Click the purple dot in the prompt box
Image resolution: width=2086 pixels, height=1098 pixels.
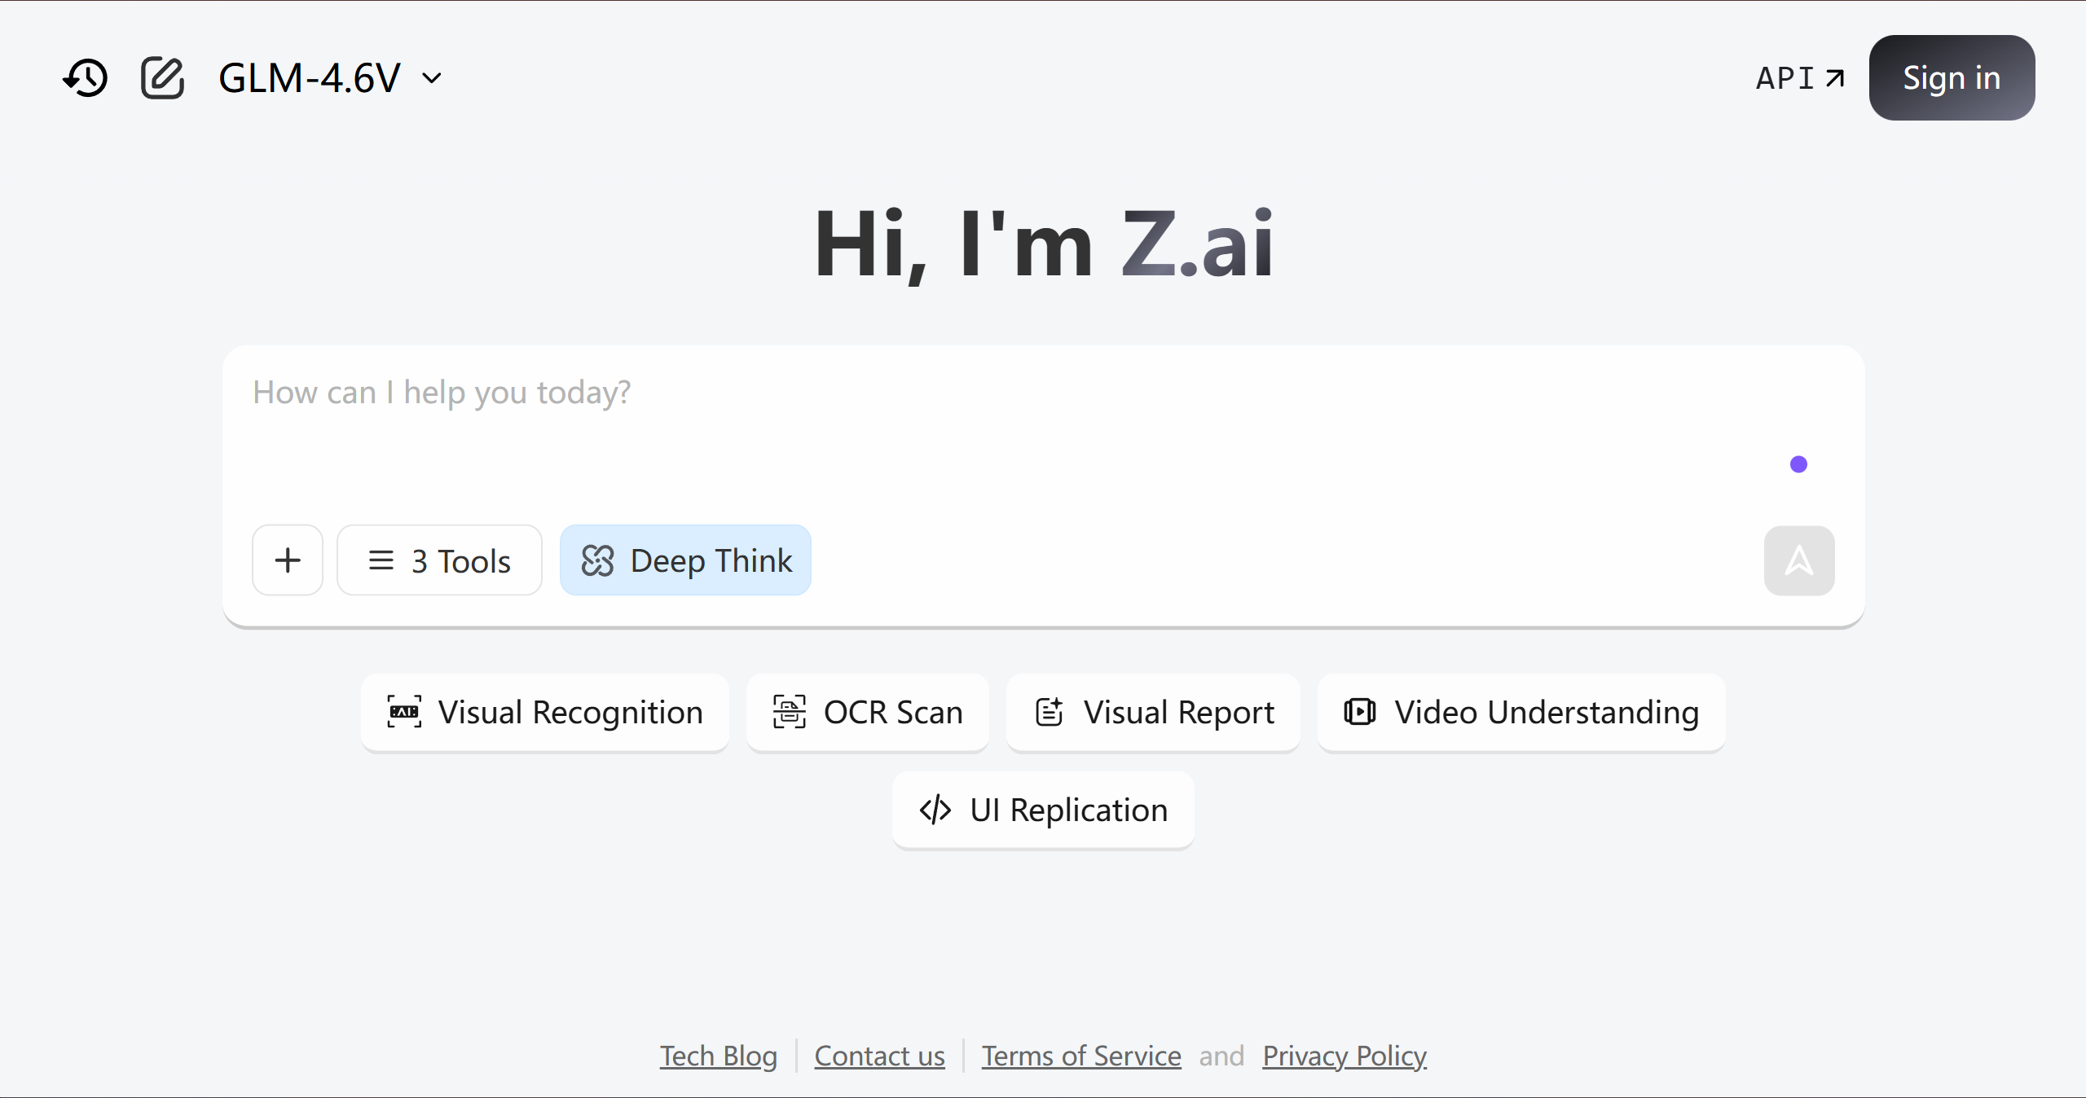tap(1798, 464)
